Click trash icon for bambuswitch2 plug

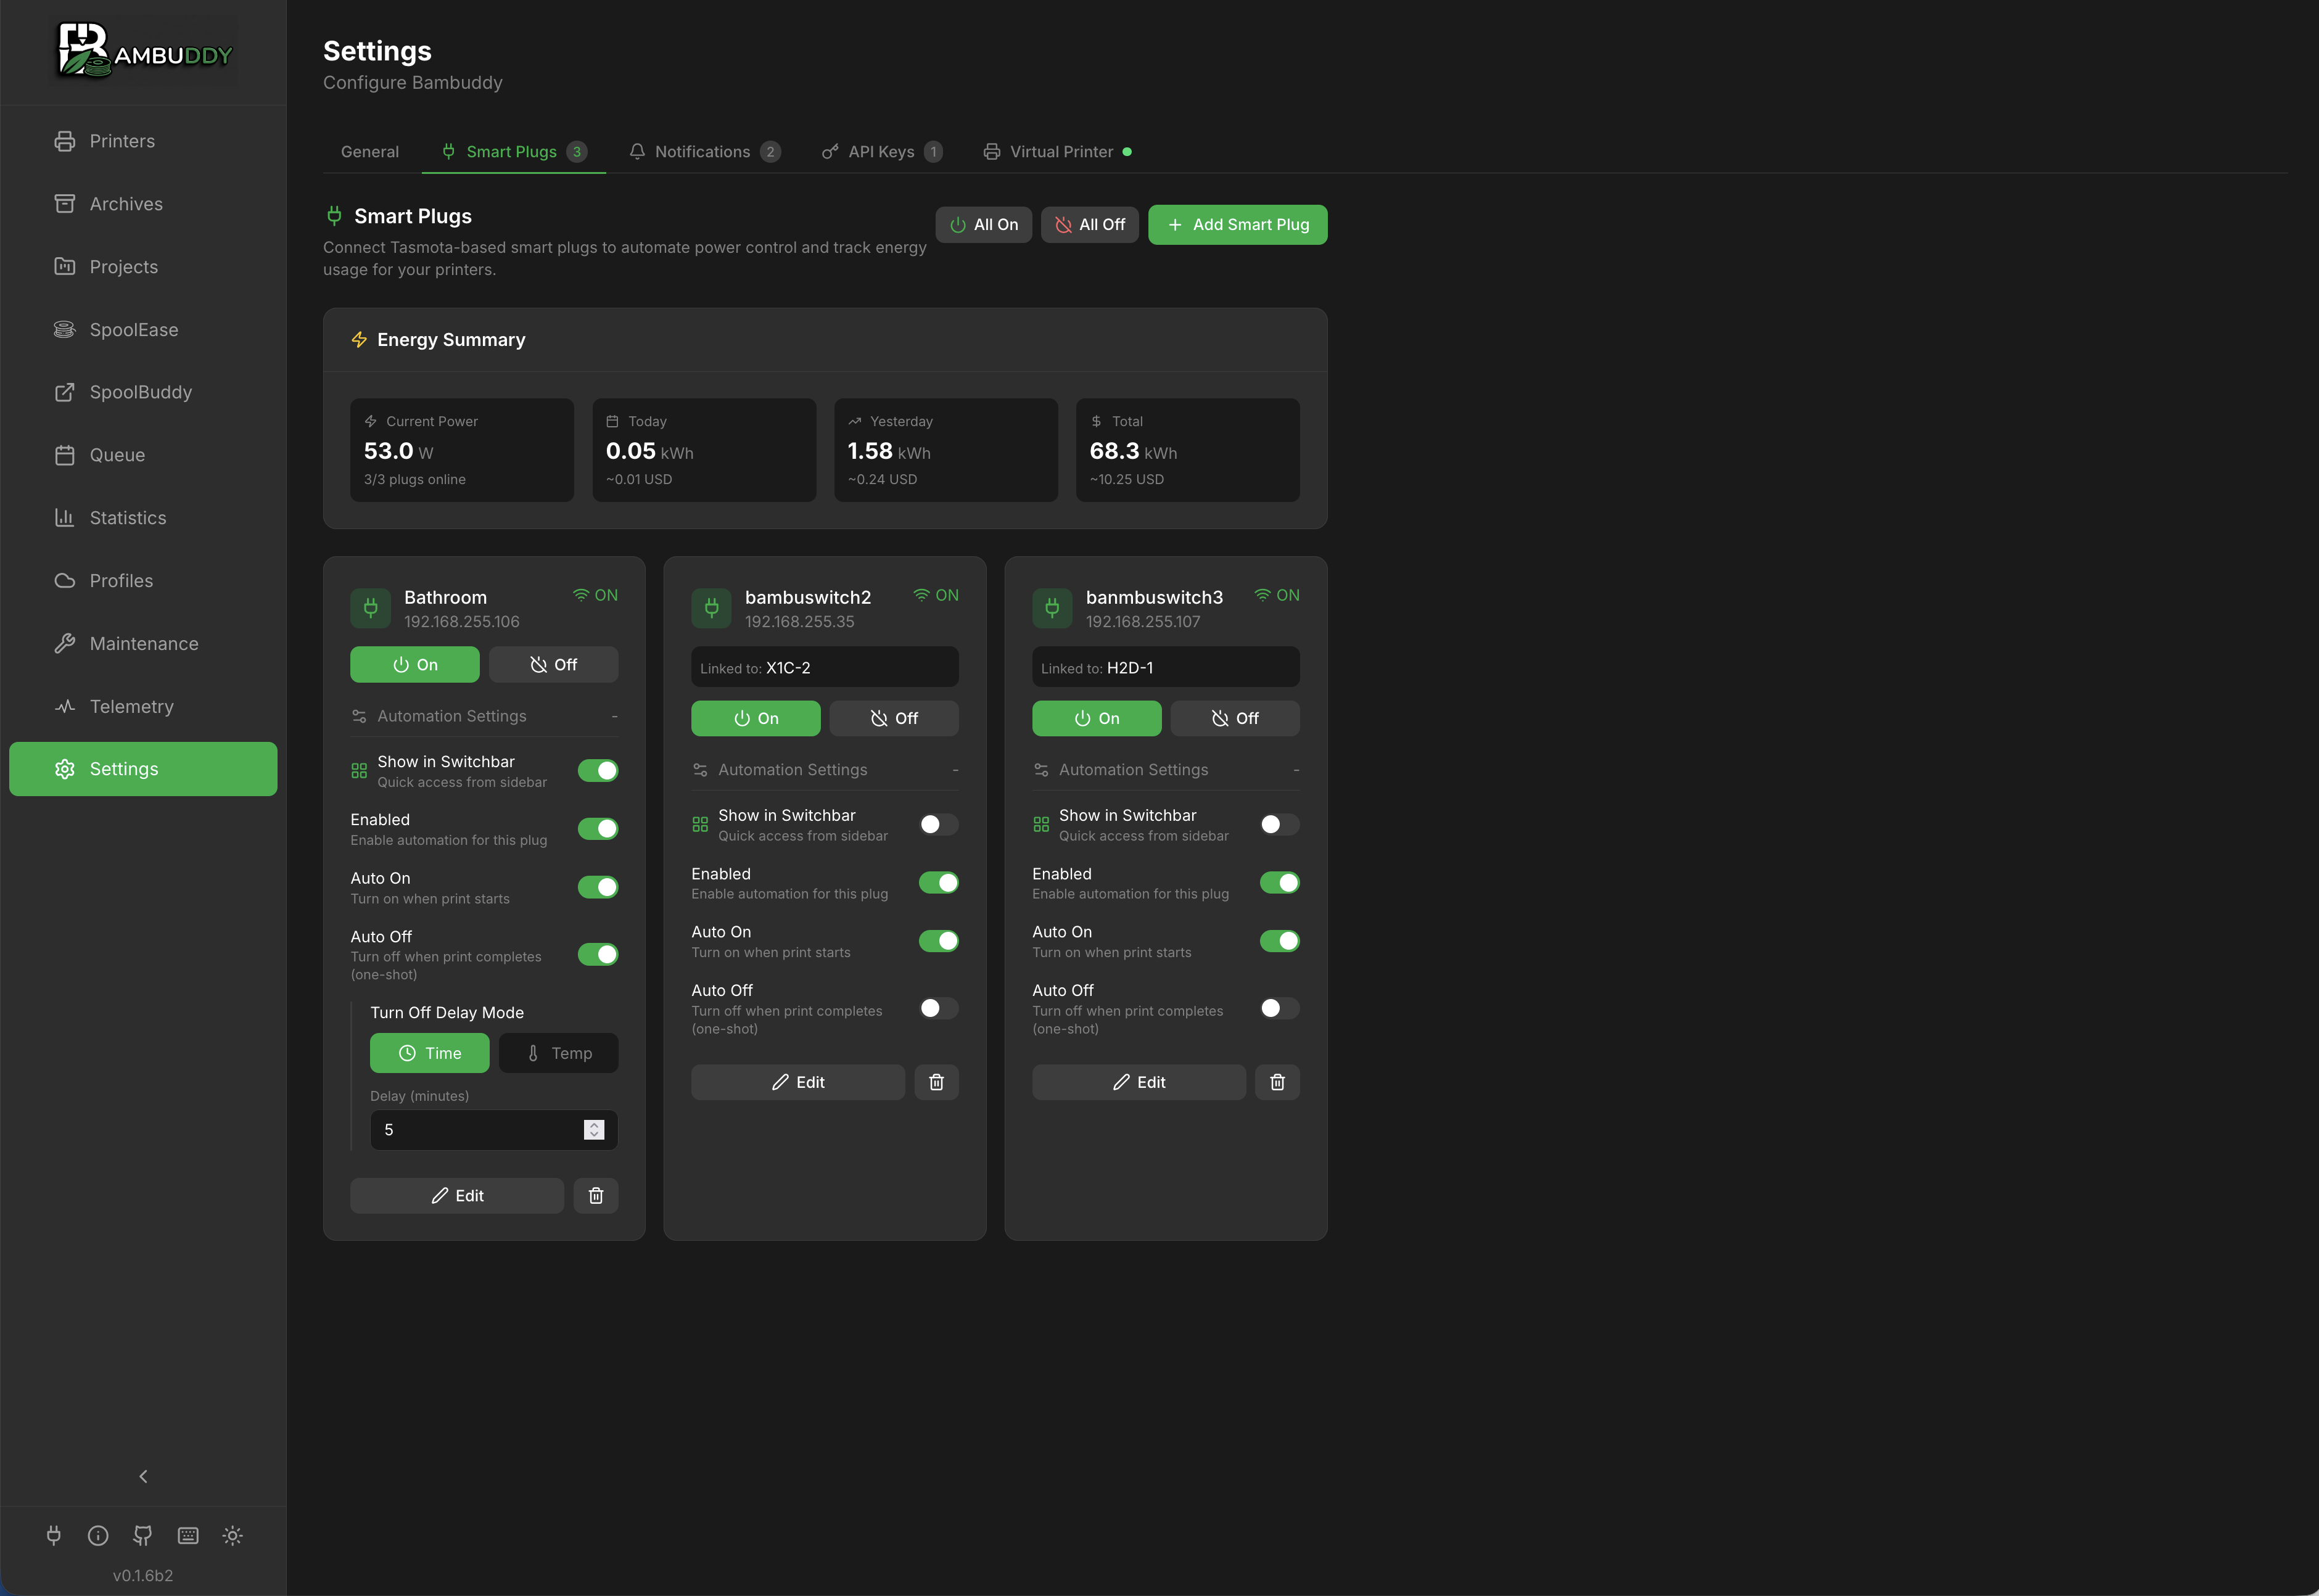[x=936, y=1082]
